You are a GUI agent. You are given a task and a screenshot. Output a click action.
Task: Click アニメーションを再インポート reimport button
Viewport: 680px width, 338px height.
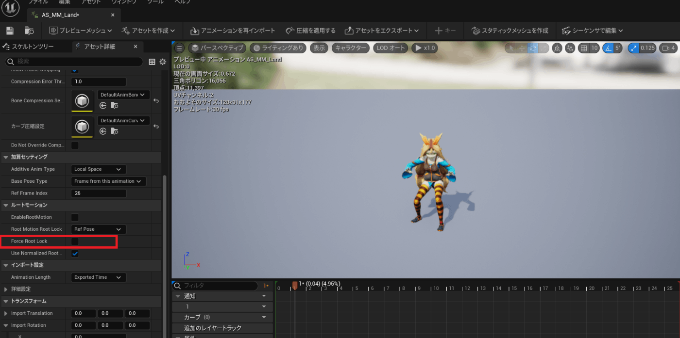(x=233, y=31)
